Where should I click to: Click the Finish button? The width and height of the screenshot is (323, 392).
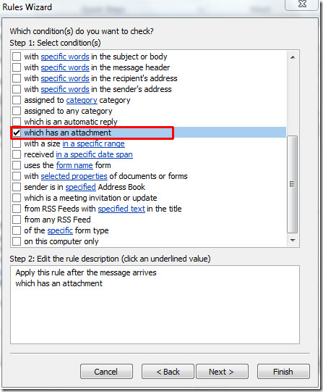pyautogui.click(x=283, y=372)
